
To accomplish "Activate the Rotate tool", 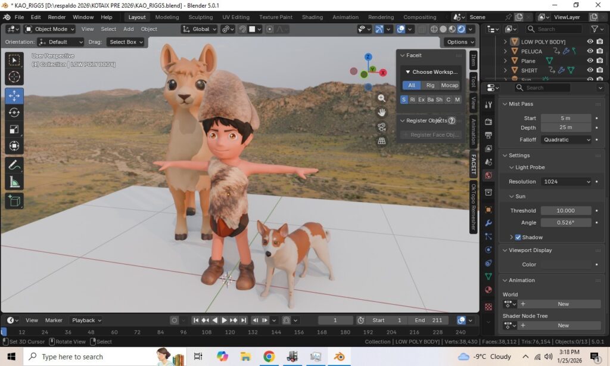I will pyautogui.click(x=14, y=113).
